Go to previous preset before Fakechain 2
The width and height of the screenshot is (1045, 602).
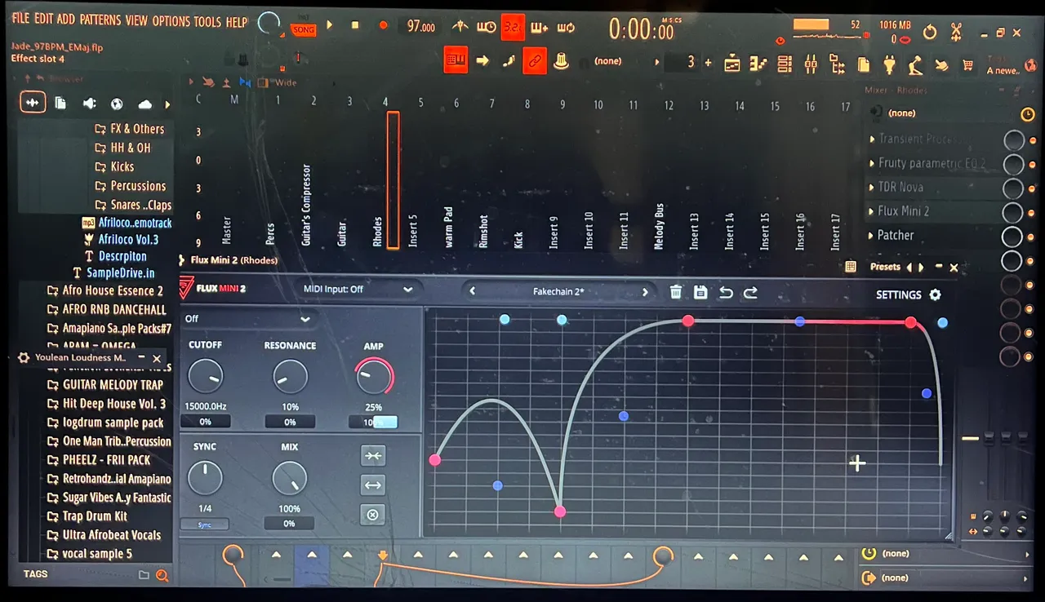point(472,291)
